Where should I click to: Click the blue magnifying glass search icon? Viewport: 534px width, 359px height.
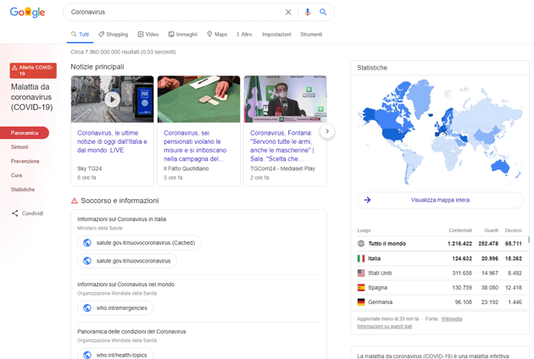[323, 12]
